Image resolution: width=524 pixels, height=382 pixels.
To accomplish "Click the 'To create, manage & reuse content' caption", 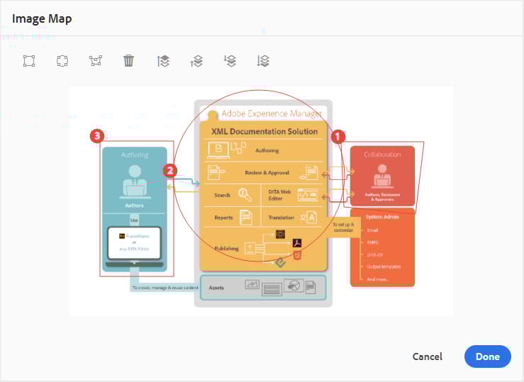I will 165,288.
